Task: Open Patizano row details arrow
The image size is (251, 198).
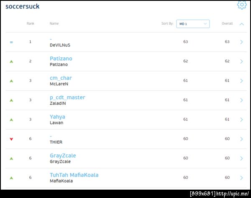Action: (x=241, y=61)
